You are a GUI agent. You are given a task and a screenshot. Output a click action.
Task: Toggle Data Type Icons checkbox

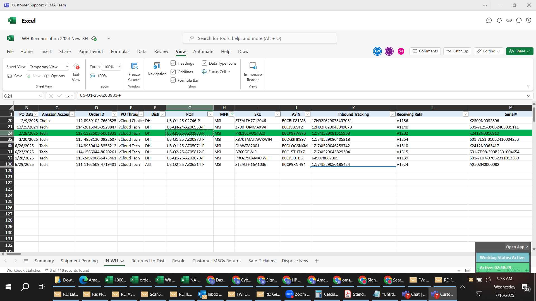(x=204, y=63)
